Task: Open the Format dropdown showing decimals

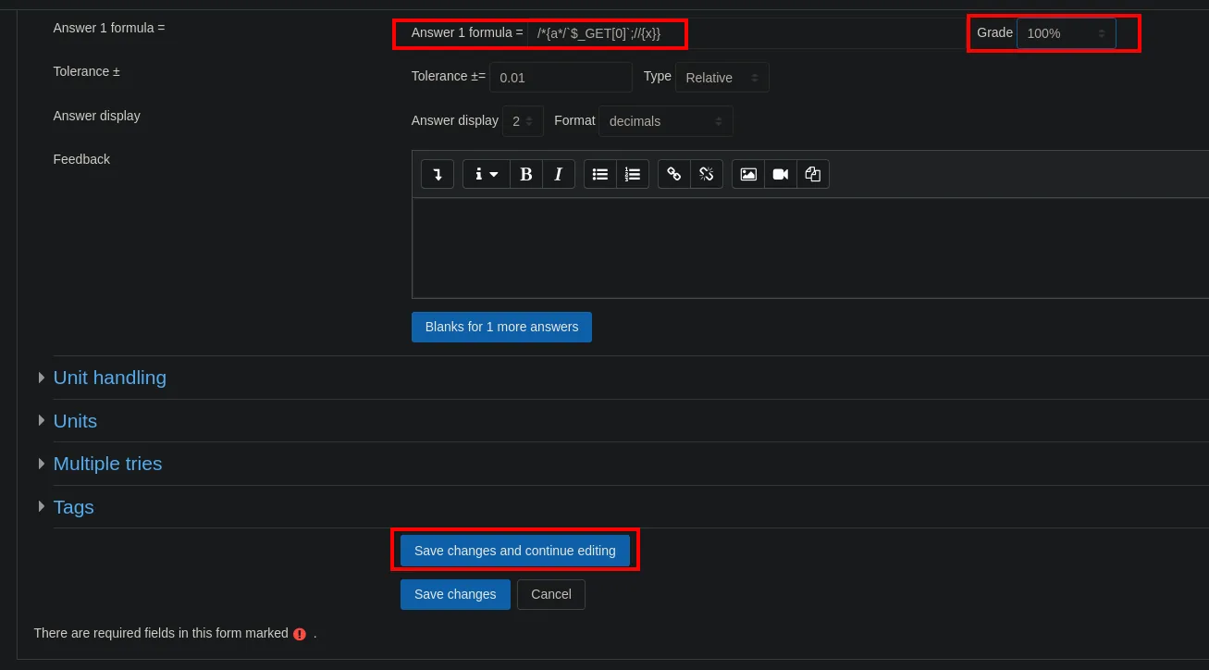Action: 666,121
